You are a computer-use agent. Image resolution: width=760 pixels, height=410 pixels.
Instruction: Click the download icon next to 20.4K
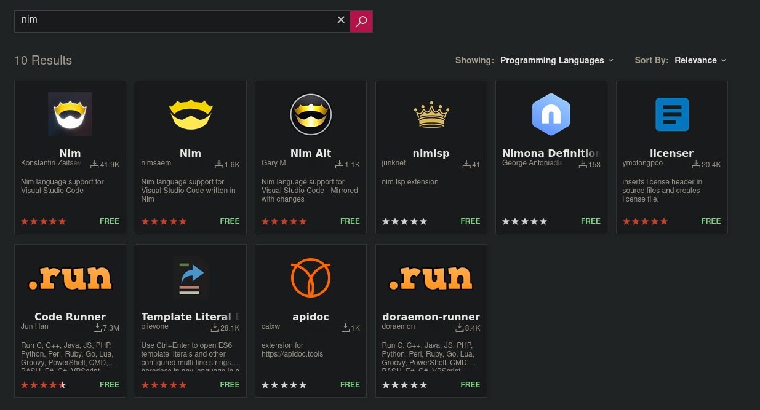point(697,165)
